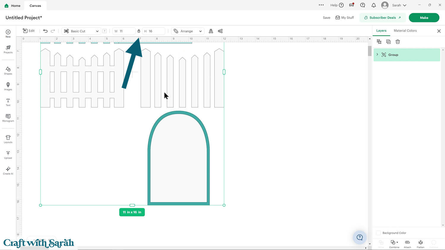Open the Monogram tool

click(x=8, y=118)
